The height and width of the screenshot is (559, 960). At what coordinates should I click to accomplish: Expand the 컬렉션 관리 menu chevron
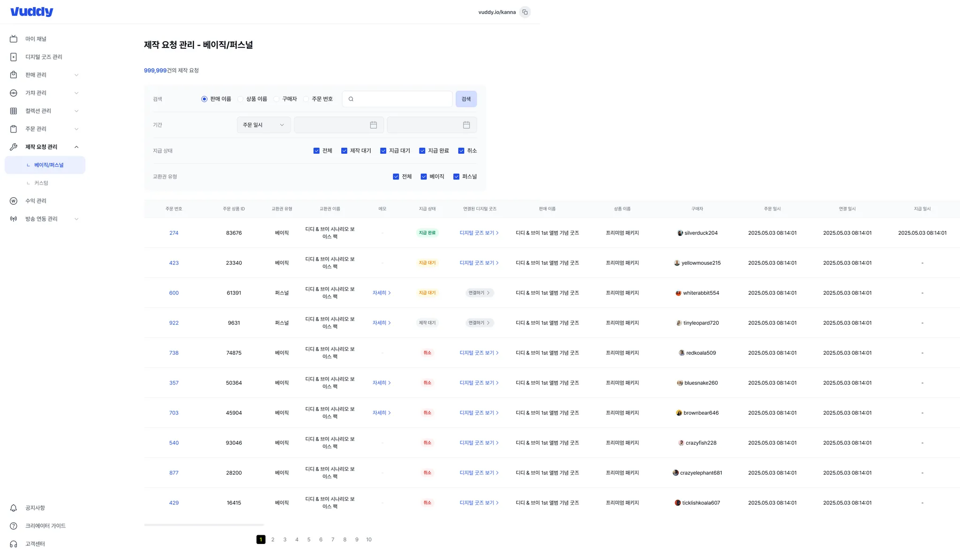76,111
